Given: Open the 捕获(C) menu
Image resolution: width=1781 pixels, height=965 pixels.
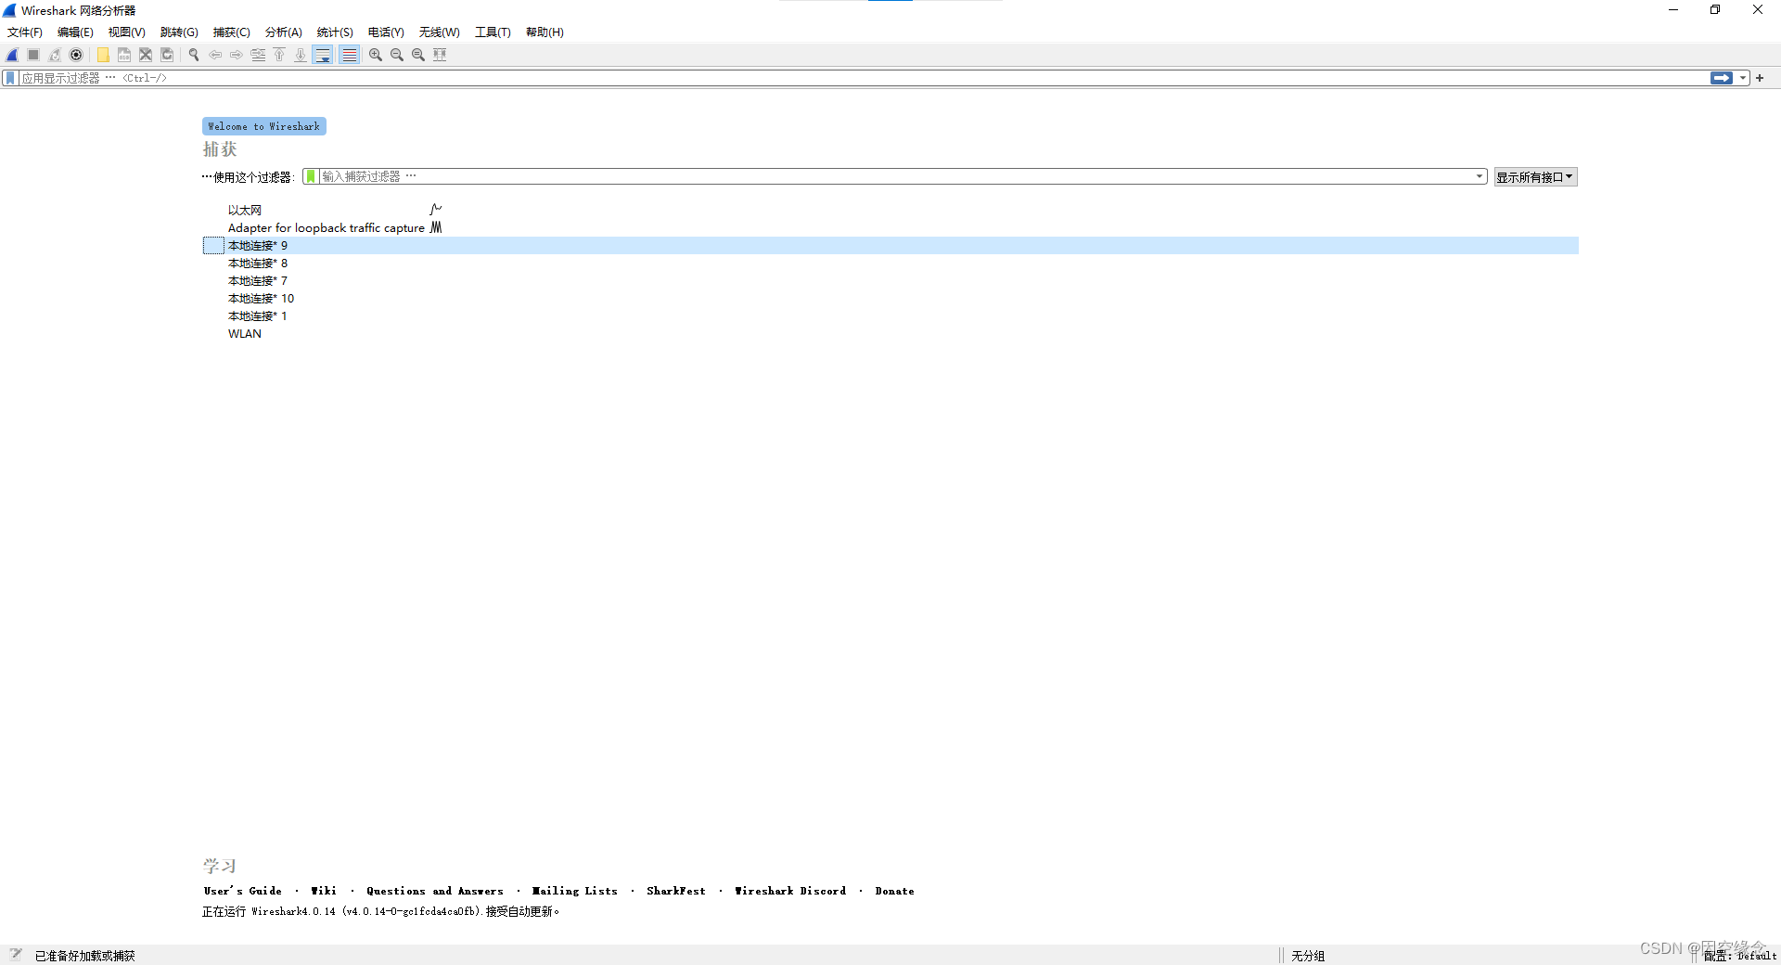Looking at the screenshot, I should 232,32.
